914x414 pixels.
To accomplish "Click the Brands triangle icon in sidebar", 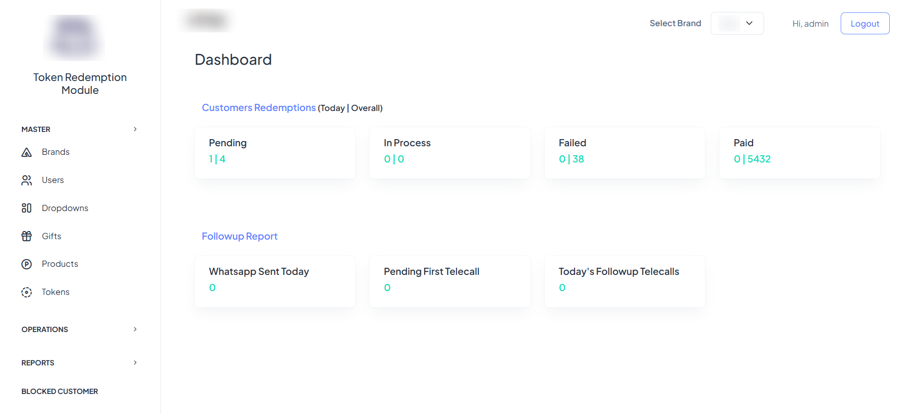I will coord(27,152).
